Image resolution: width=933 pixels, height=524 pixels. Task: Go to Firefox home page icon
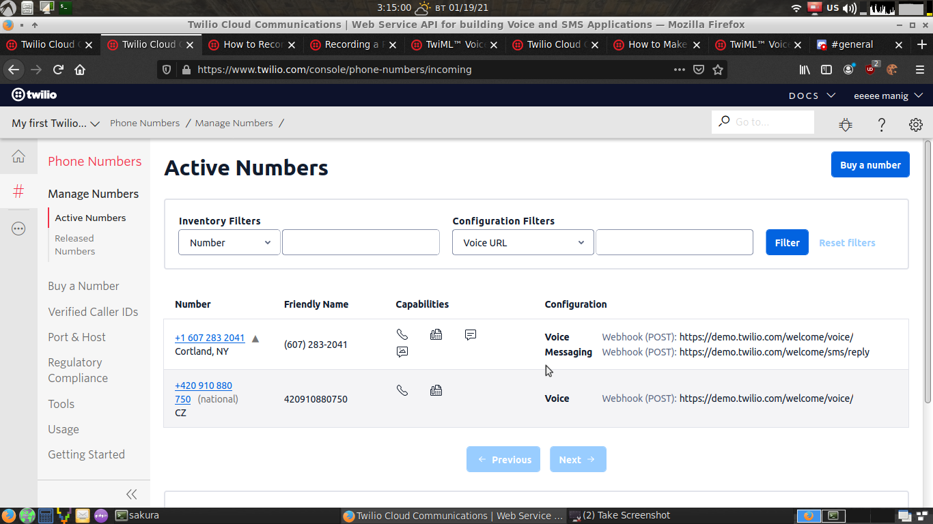tap(80, 70)
